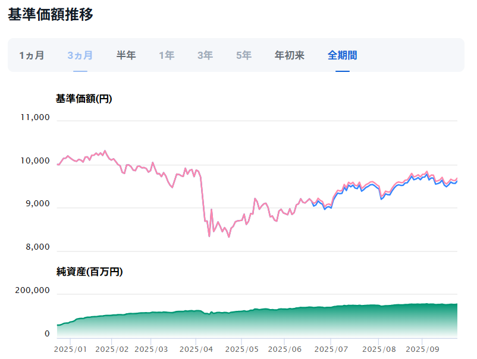
Task: Click the 11,000 y-axis value label
Action: tap(35, 118)
